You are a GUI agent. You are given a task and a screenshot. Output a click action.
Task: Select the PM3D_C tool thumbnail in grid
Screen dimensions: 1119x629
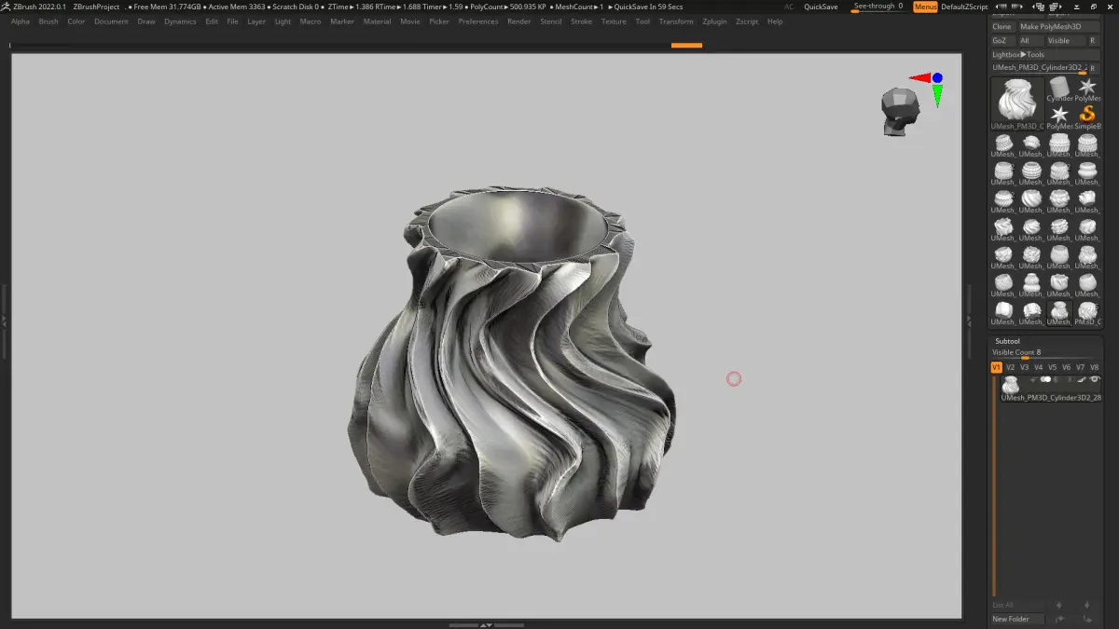(x=1087, y=312)
